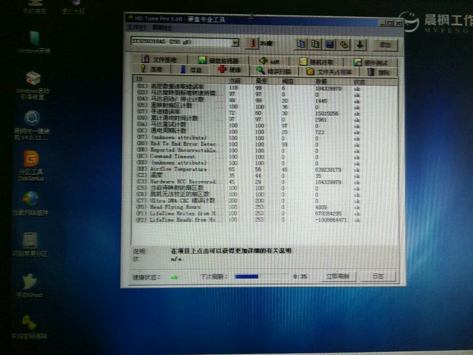Click the 退出 exit button

click(x=385, y=45)
